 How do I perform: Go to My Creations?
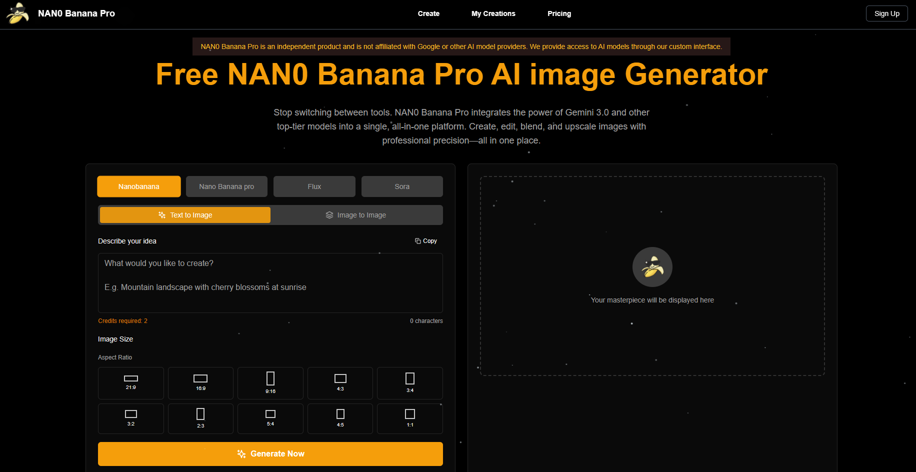pyautogui.click(x=493, y=13)
